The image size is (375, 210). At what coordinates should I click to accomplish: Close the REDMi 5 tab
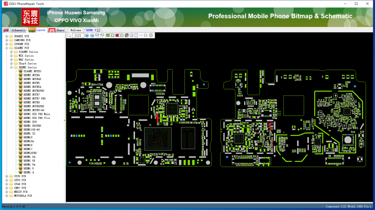point(99,30)
